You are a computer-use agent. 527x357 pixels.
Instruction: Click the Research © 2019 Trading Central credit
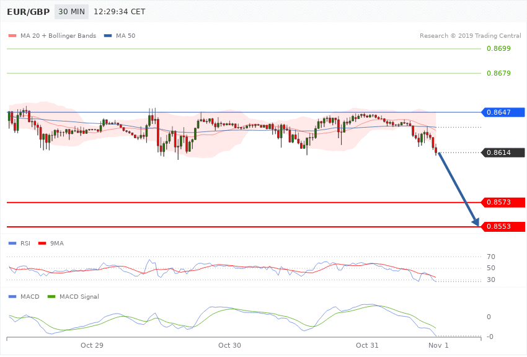(470, 35)
